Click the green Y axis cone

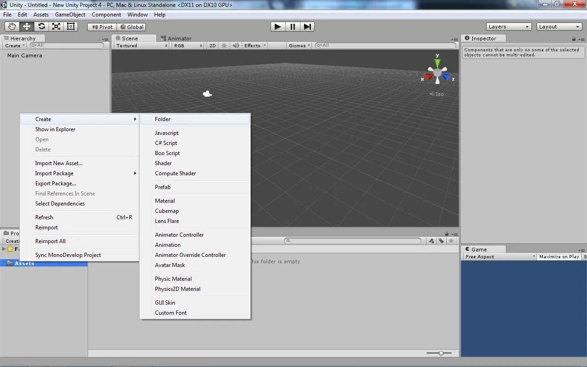437,62
